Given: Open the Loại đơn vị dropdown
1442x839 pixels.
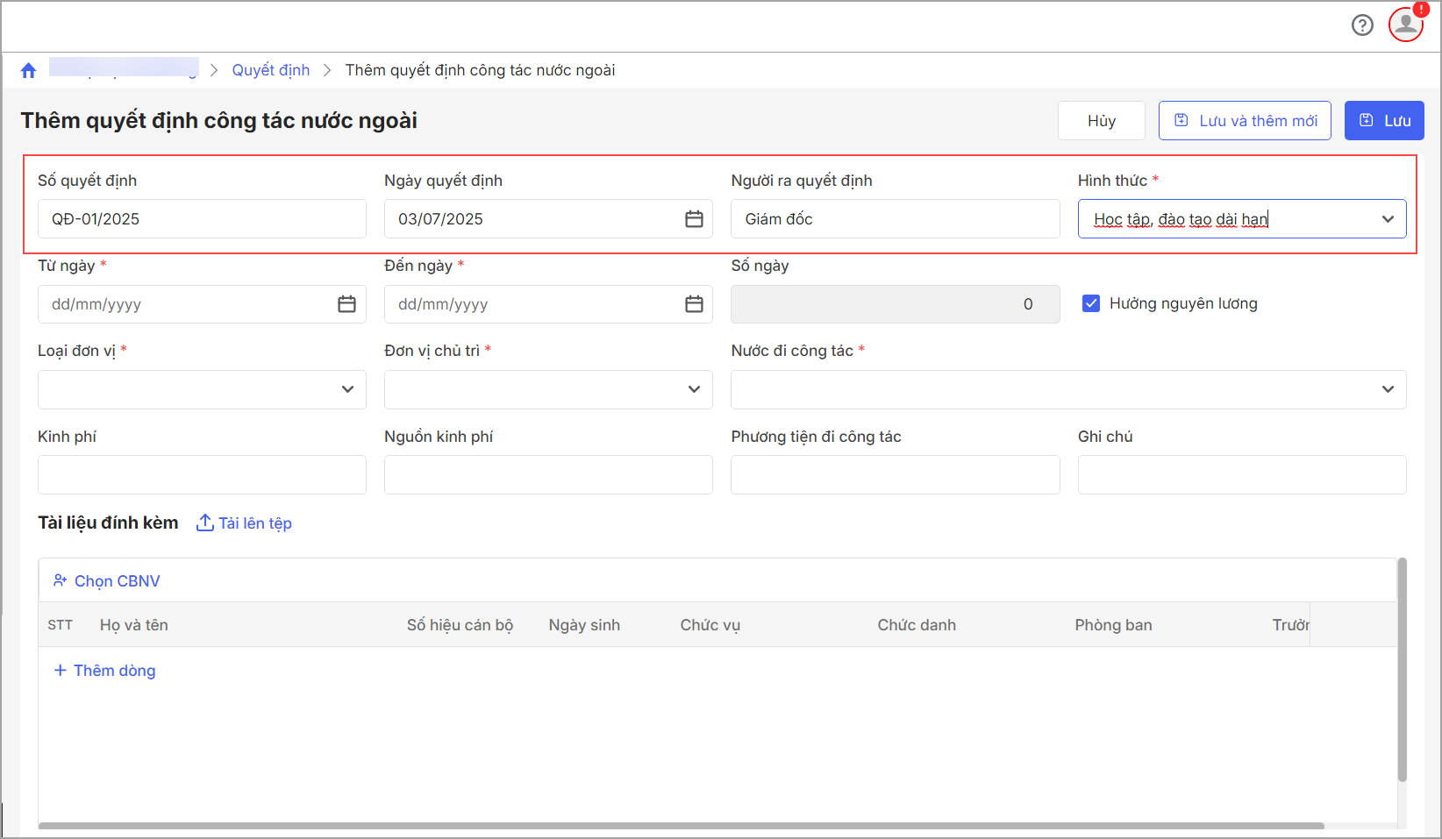Looking at the screenshot, I should coord(347,389).
